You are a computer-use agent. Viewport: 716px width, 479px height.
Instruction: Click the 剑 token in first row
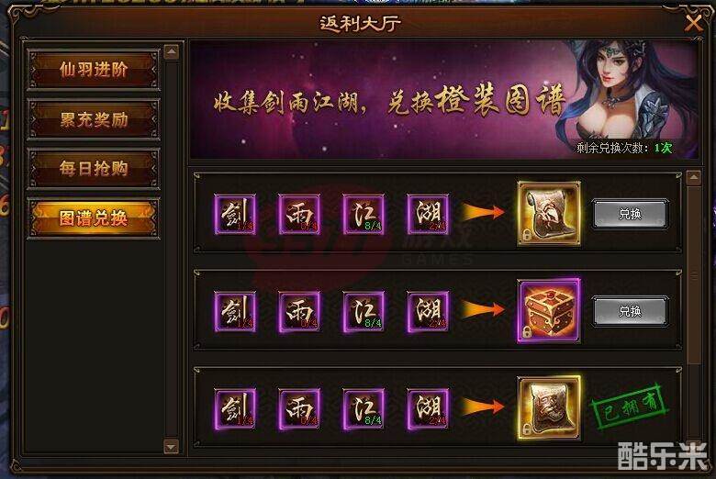click(235, 214)
